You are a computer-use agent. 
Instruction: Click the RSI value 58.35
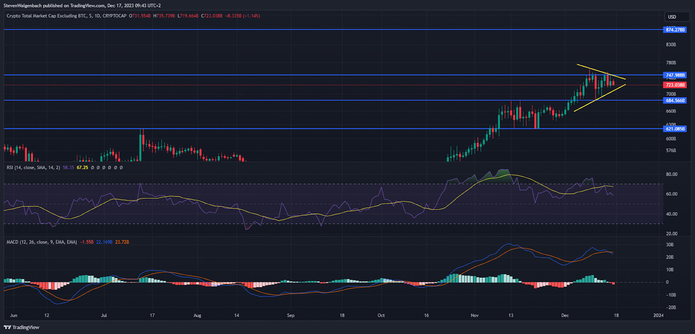click(68, 167)
